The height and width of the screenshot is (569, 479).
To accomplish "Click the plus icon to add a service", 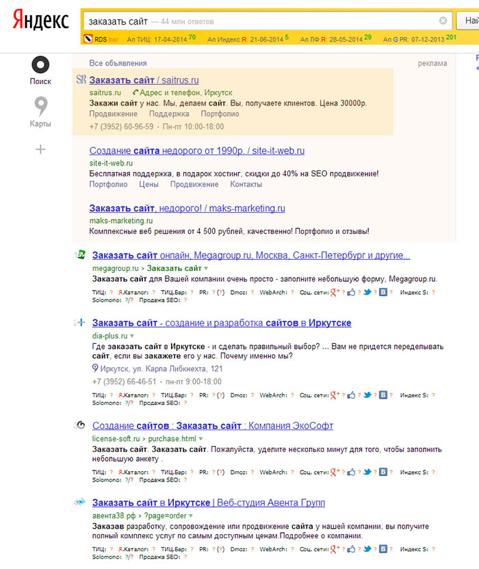I will [40, 149].
